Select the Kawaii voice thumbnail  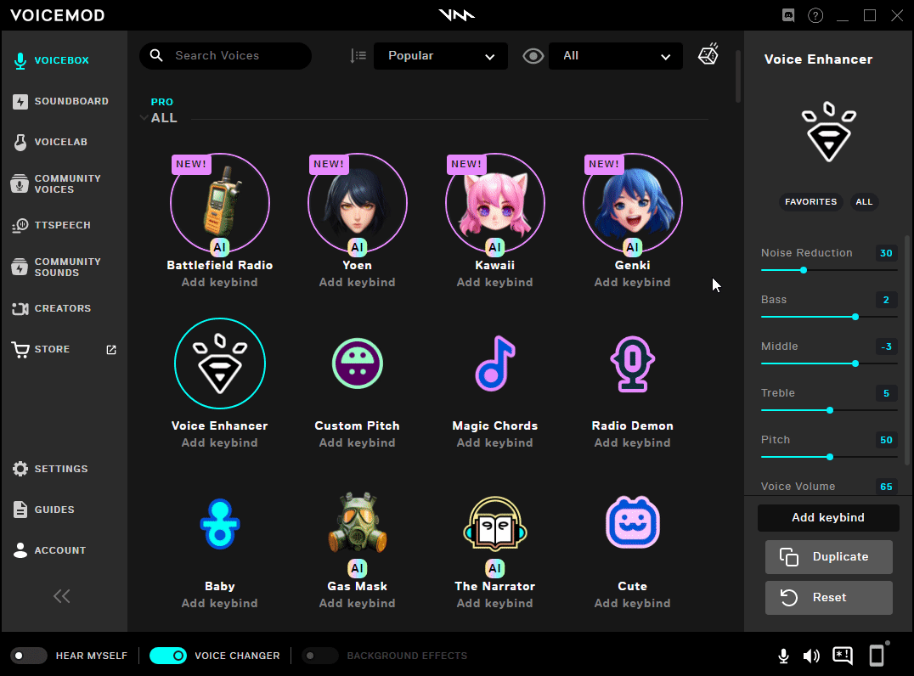494,202
